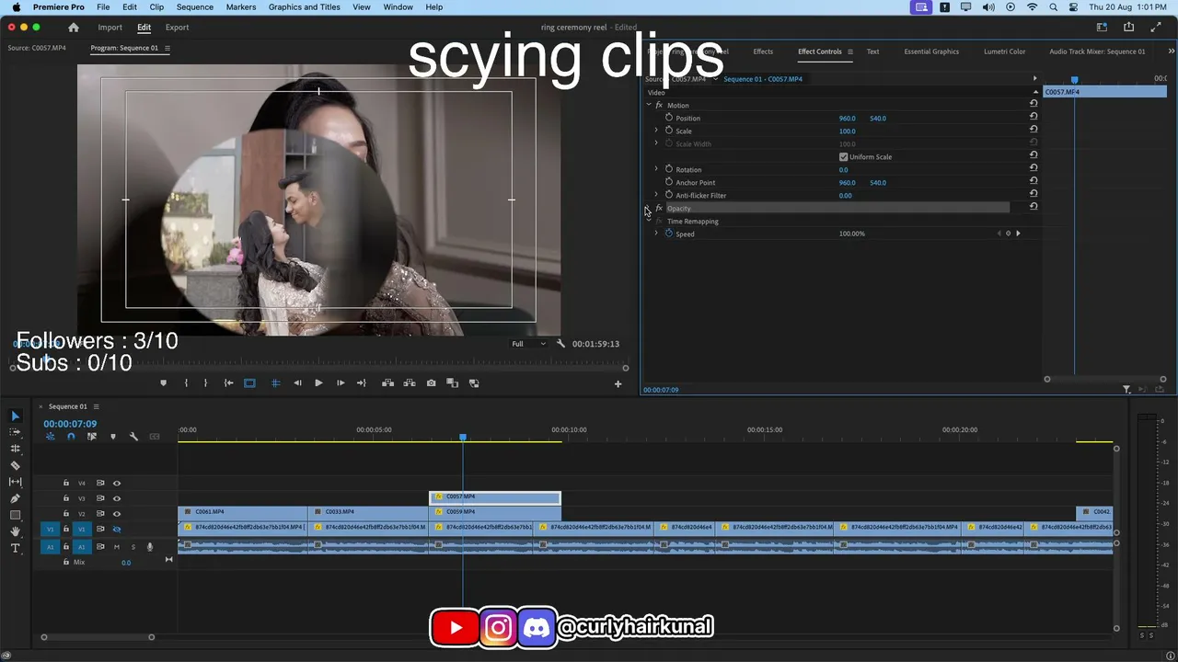Collapse the Motion effect group
This screenshot has width=1178, height=662.
click(x=648, y=105)
